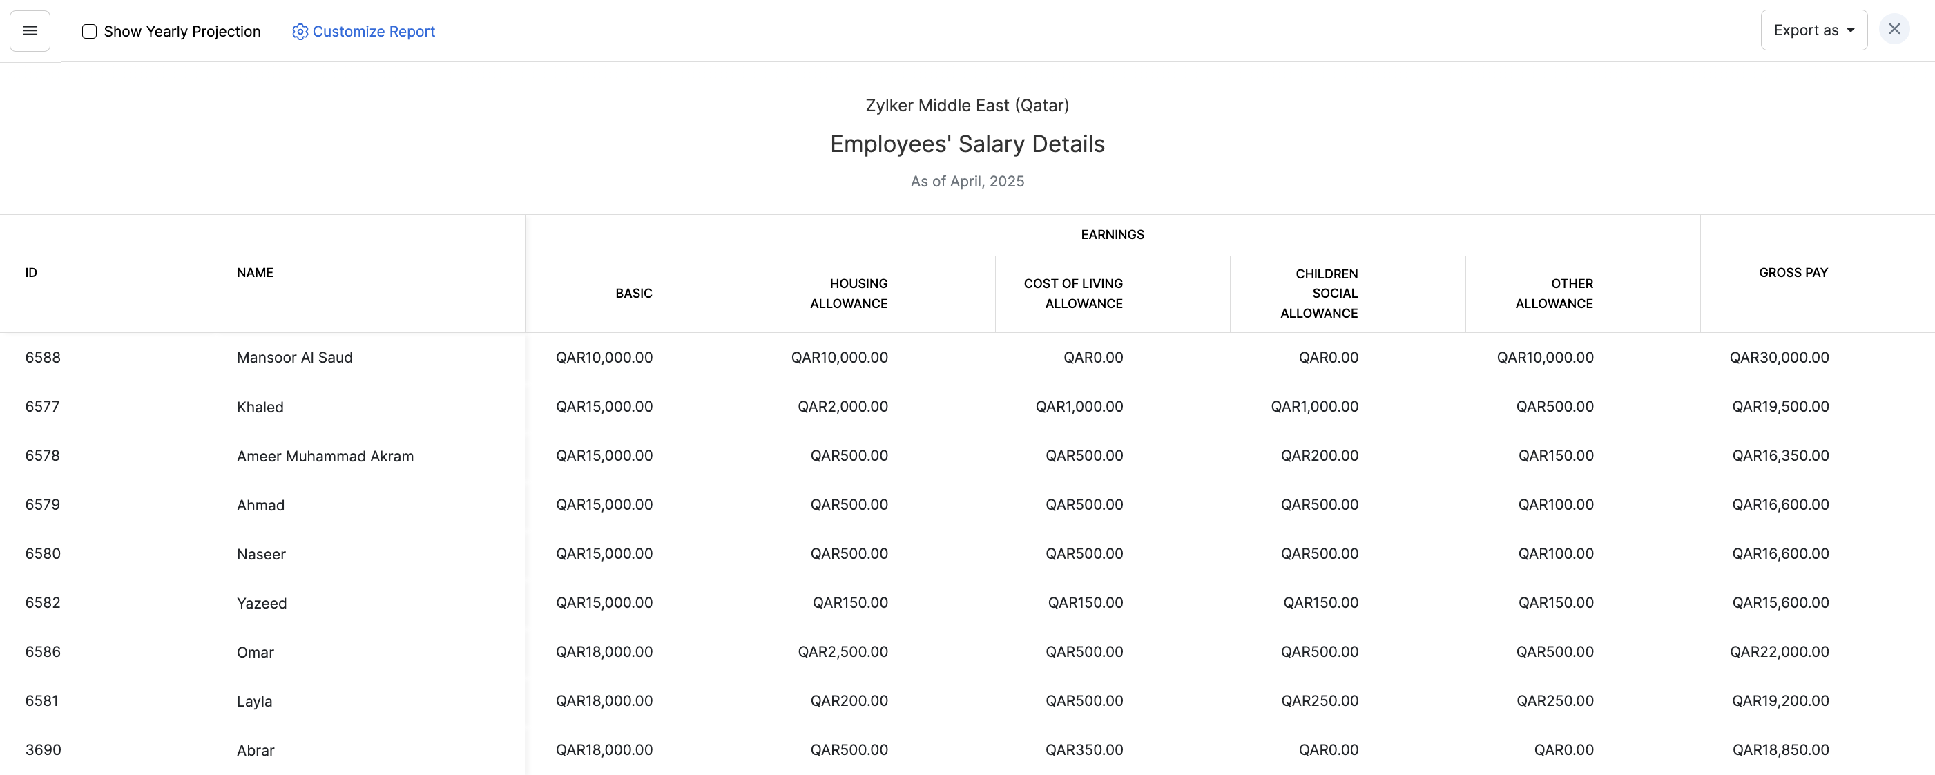Open the Export as dropdown
Screen dimensions: 1935x775
[1813, 31]
